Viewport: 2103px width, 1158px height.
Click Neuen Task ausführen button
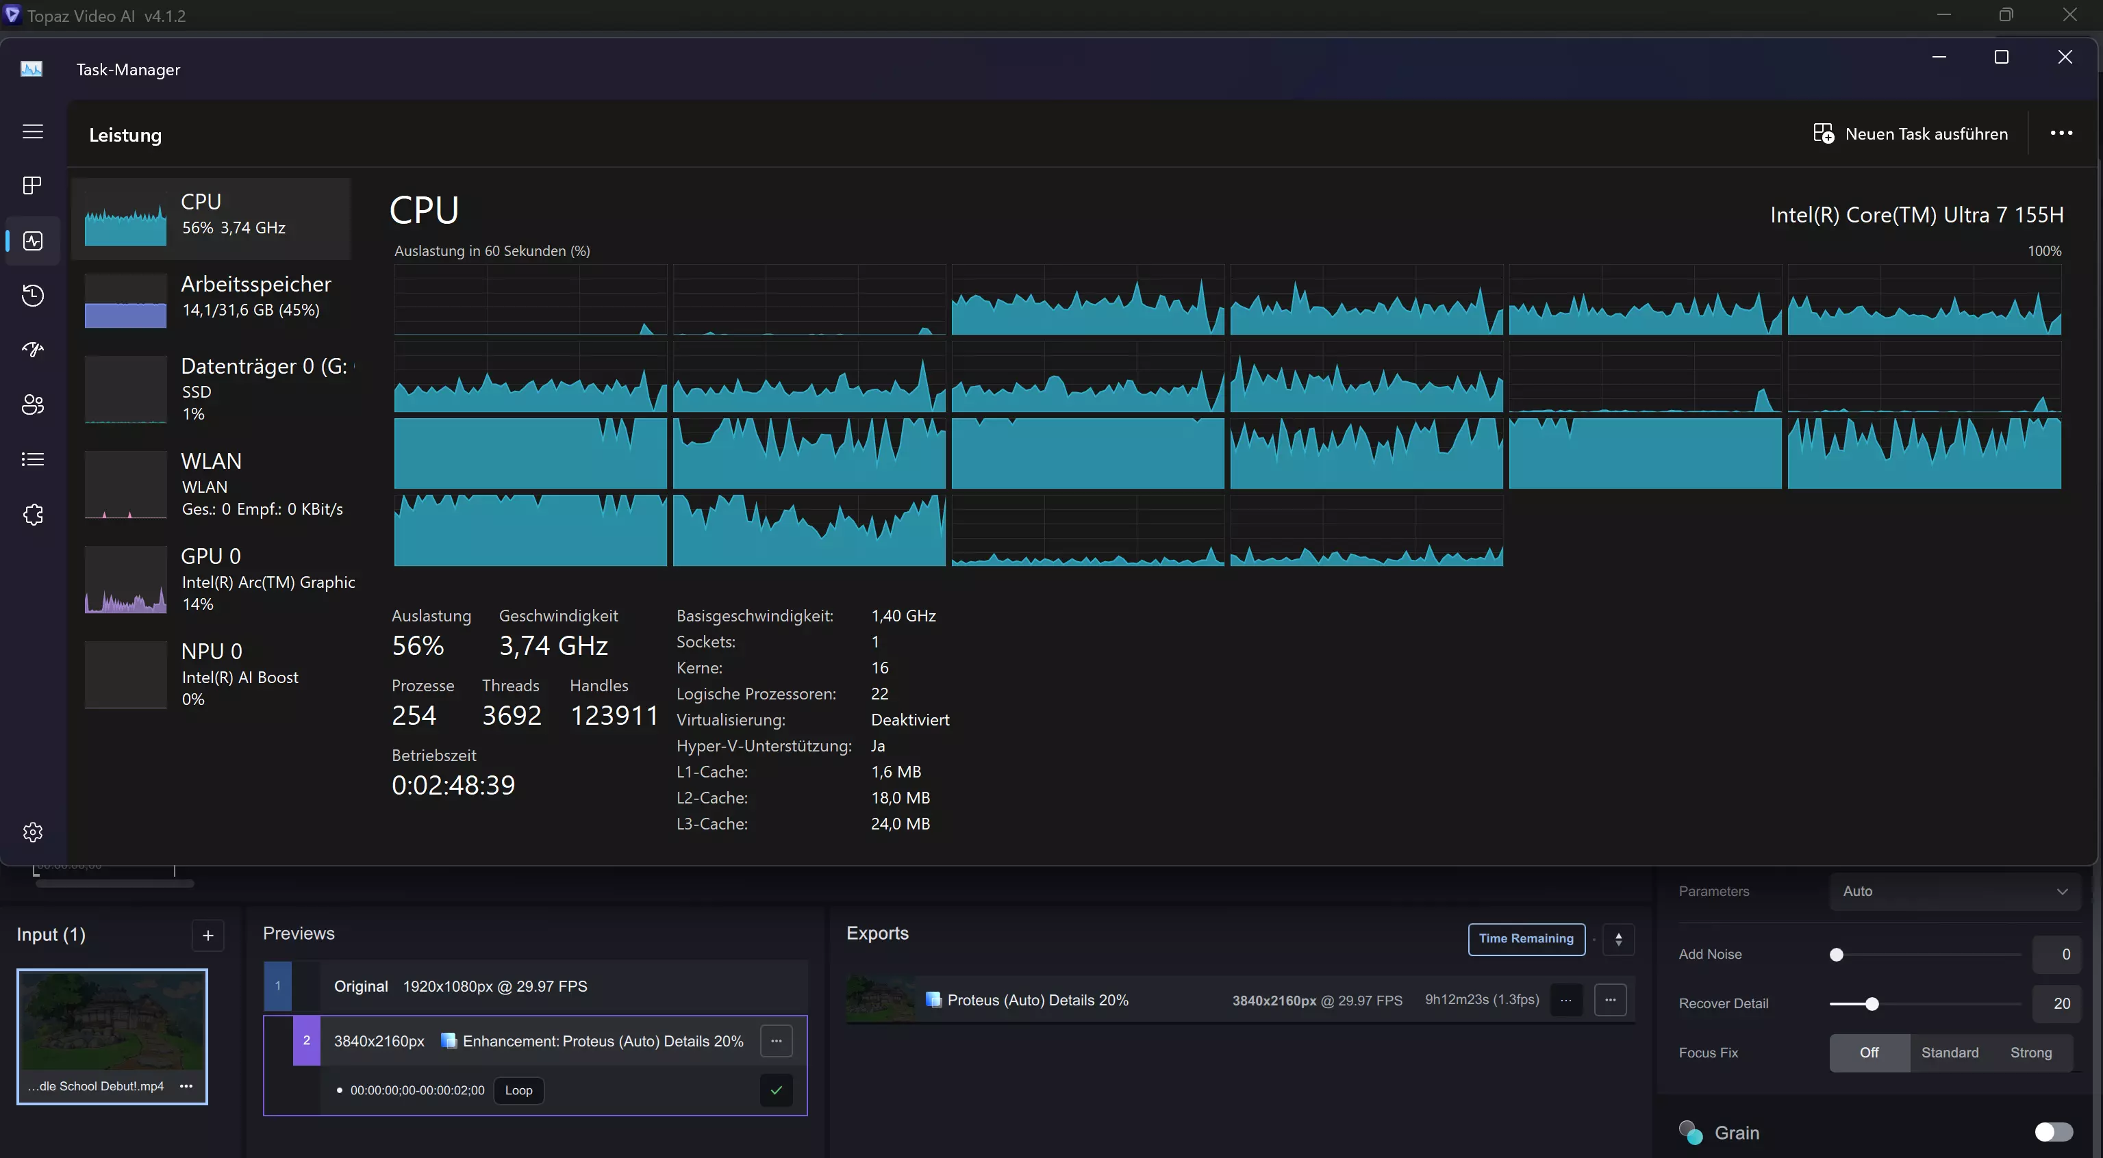click(1911, 134)
